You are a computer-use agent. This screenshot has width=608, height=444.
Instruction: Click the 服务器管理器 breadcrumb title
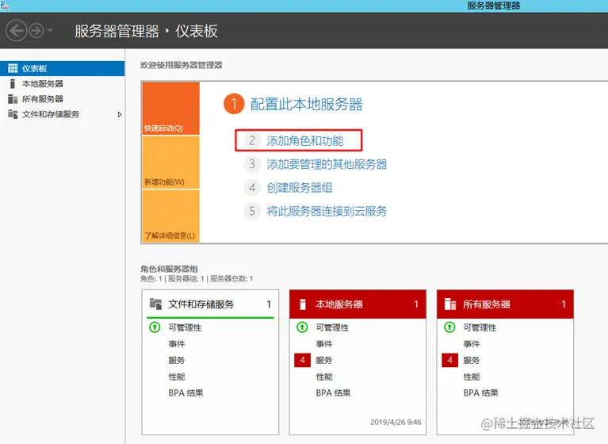pos(117,31)
